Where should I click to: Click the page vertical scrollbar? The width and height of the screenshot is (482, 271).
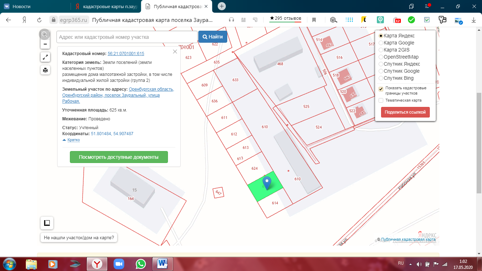coord(479,143)
